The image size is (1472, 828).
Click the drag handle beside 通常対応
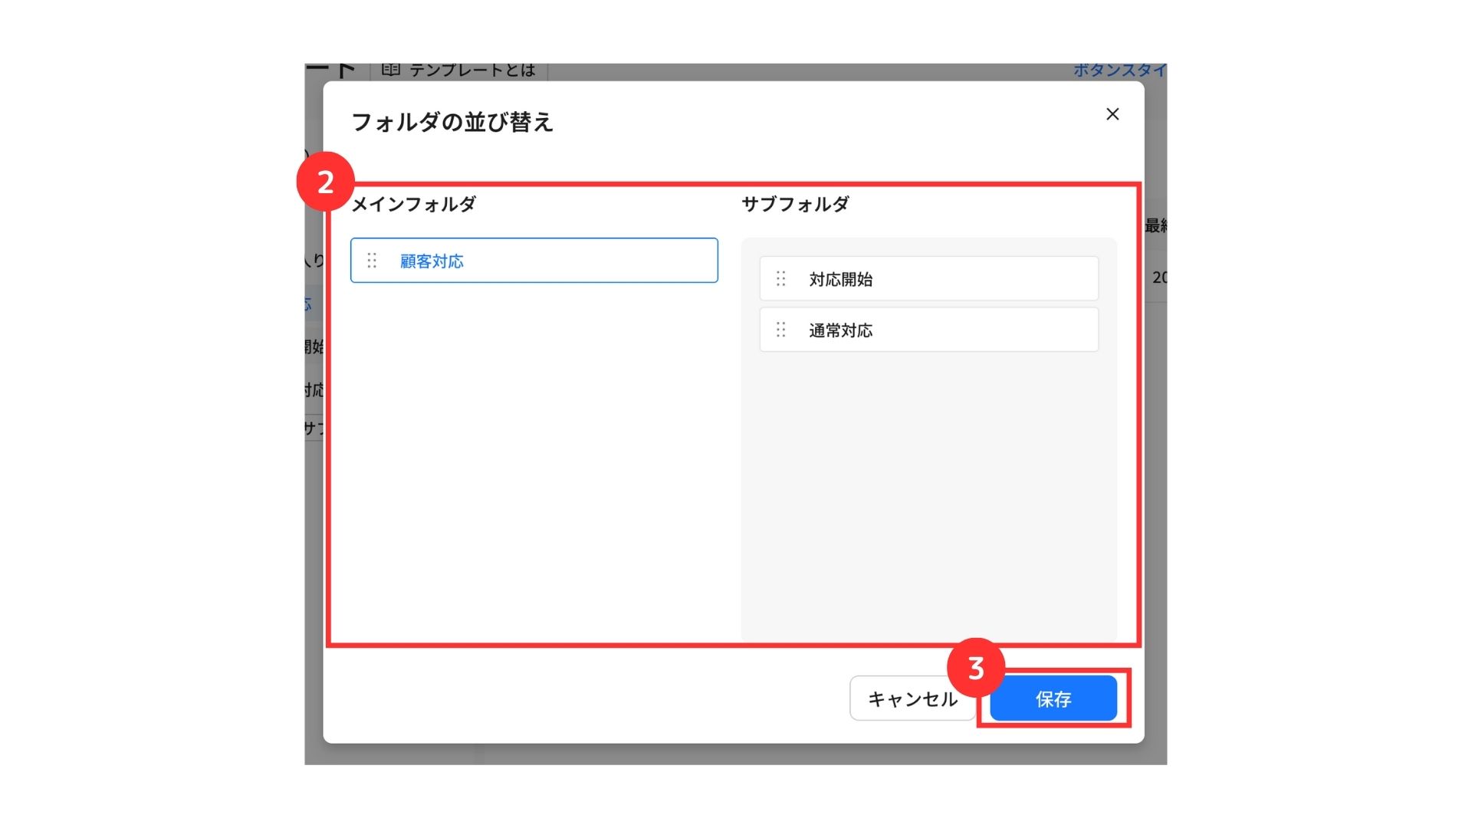tap(780, 330)
